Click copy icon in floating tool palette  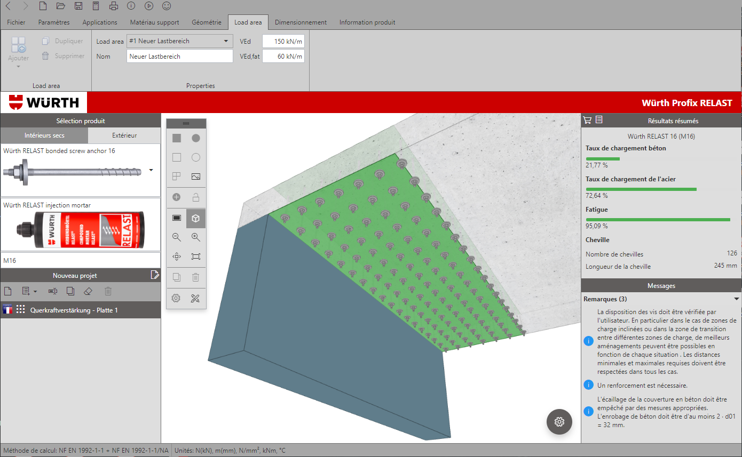point(177,277)
